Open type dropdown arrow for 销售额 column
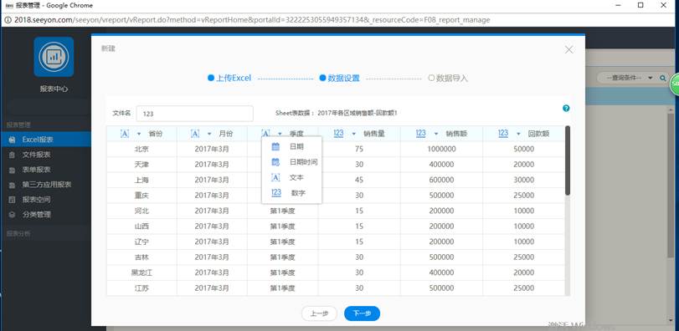The height and width of the screenshot is (331, 679). pyautogui.click(x=436, y=134)
